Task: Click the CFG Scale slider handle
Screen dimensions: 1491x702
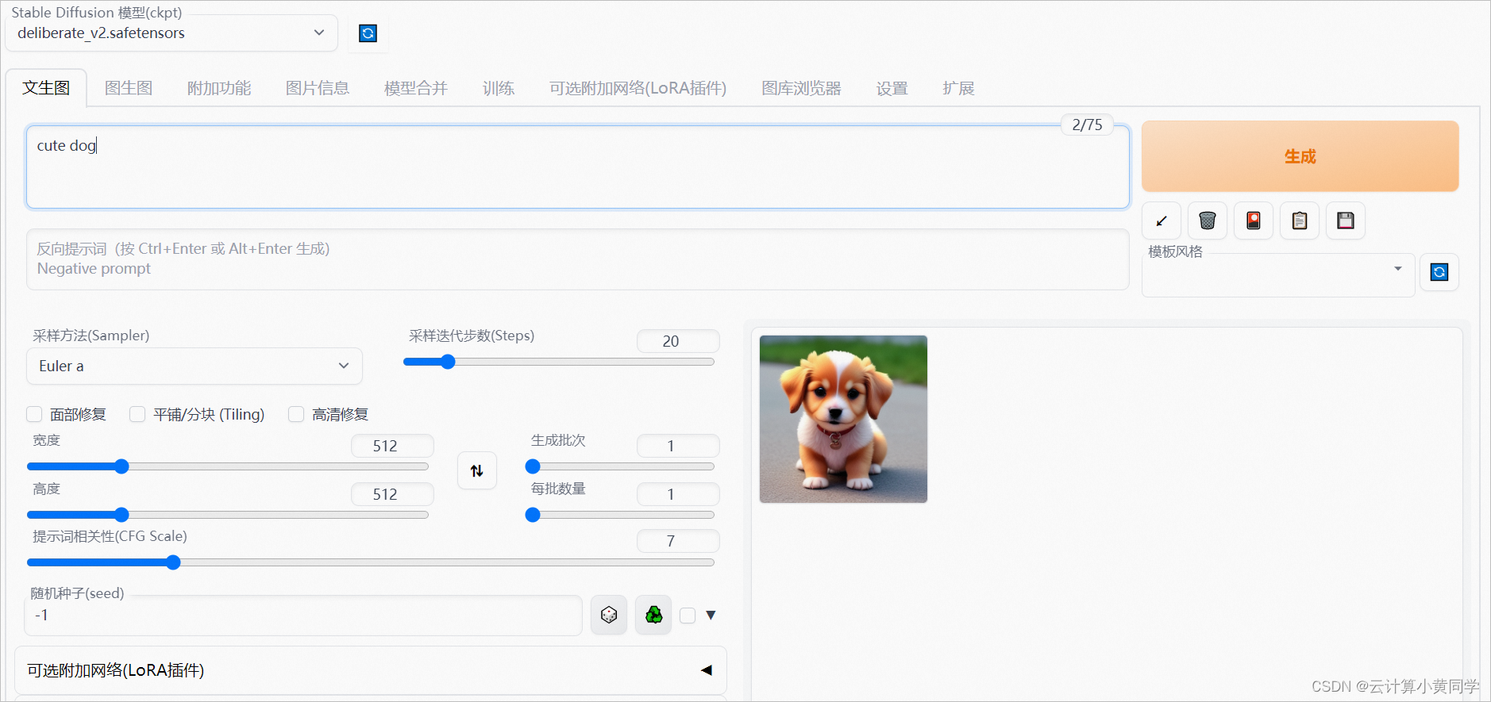Action: (x=173, y=562)
